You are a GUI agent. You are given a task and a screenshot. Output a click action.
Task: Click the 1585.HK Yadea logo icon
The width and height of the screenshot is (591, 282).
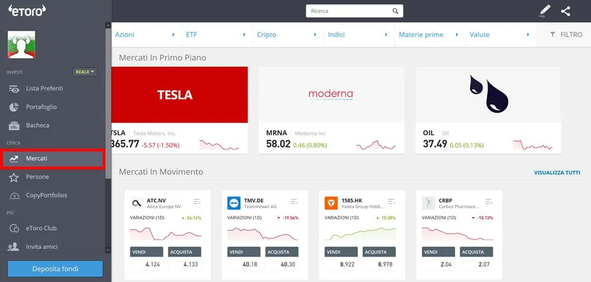331,203
